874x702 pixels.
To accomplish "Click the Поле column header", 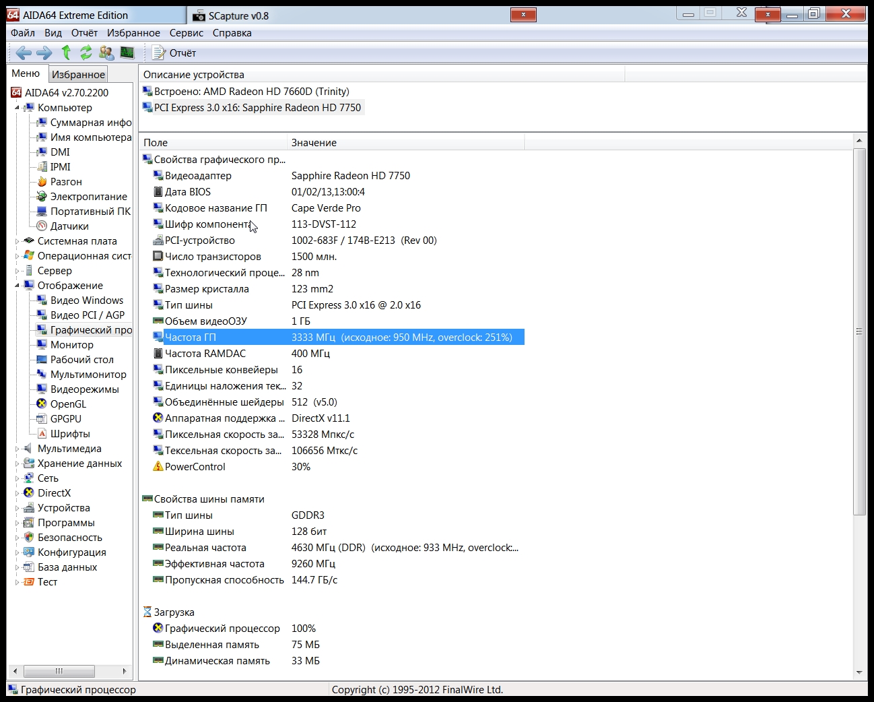I will coord(213,142).
